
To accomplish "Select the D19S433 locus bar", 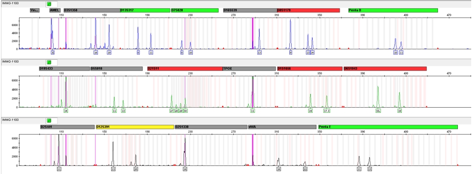I will tap(65, 69).
